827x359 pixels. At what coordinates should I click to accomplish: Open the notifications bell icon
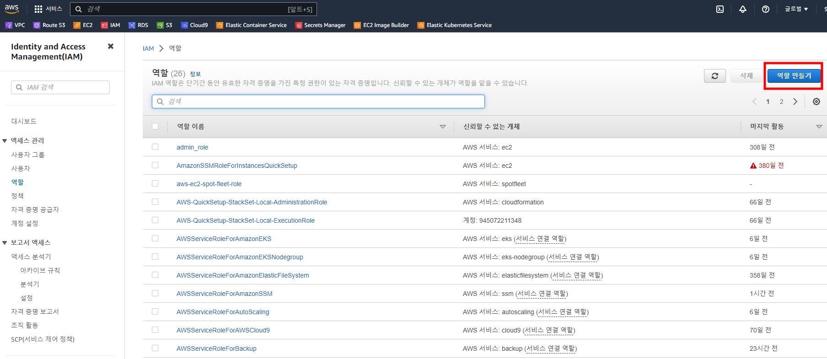click(x=743, y=9)
